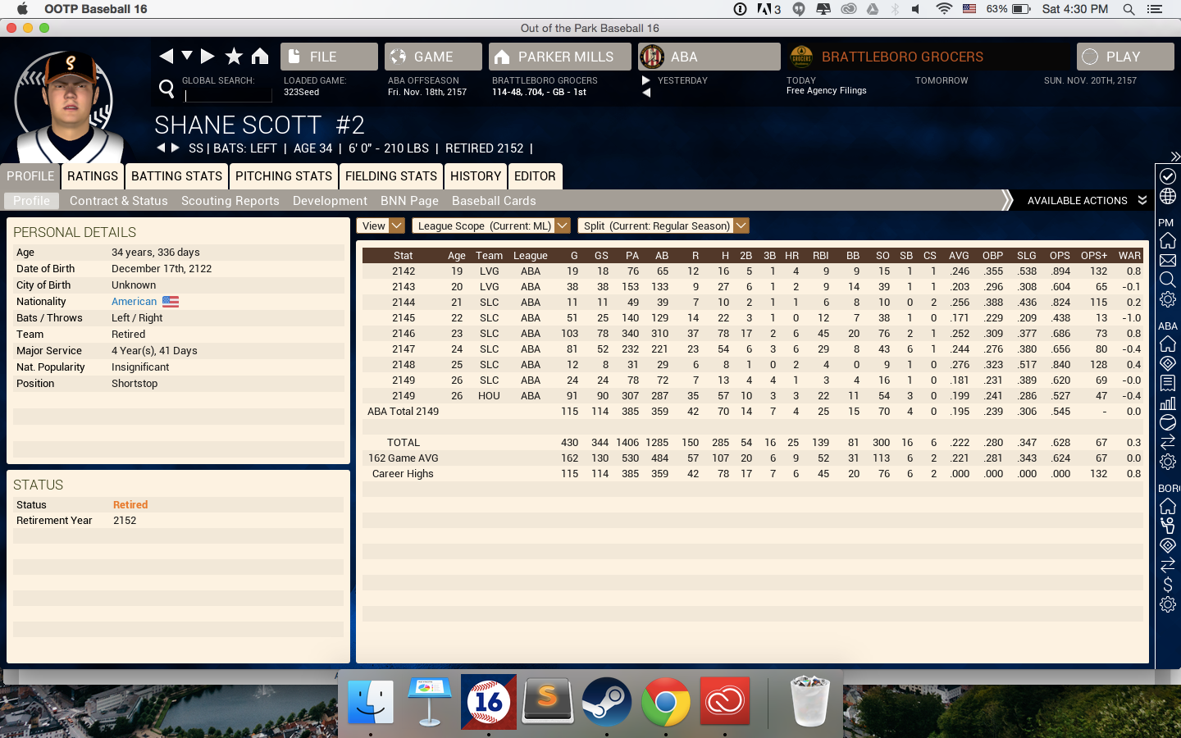This screenshot has height=738, width=1181.
Task: Open the Brattleboro Grocers team menu
Action: coord(901,57)
